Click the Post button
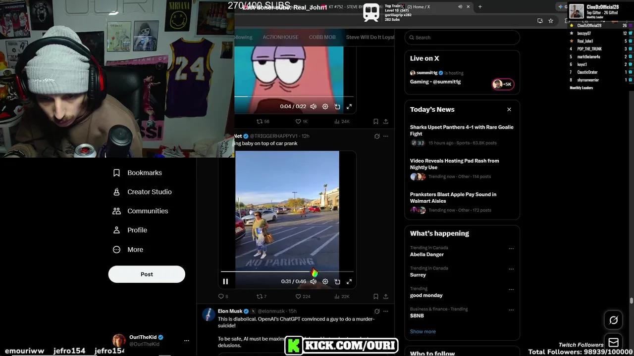 click(147, 274)
